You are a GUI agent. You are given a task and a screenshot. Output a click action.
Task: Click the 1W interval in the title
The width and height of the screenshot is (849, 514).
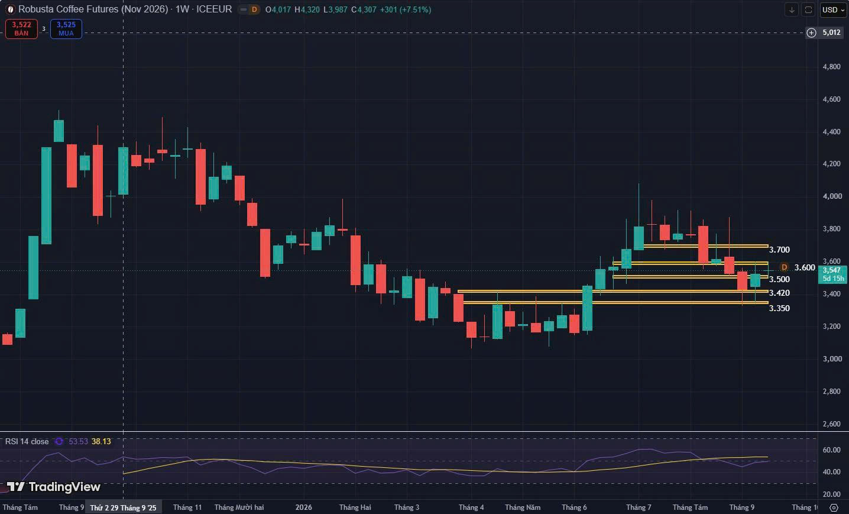[x=182, y=9]
